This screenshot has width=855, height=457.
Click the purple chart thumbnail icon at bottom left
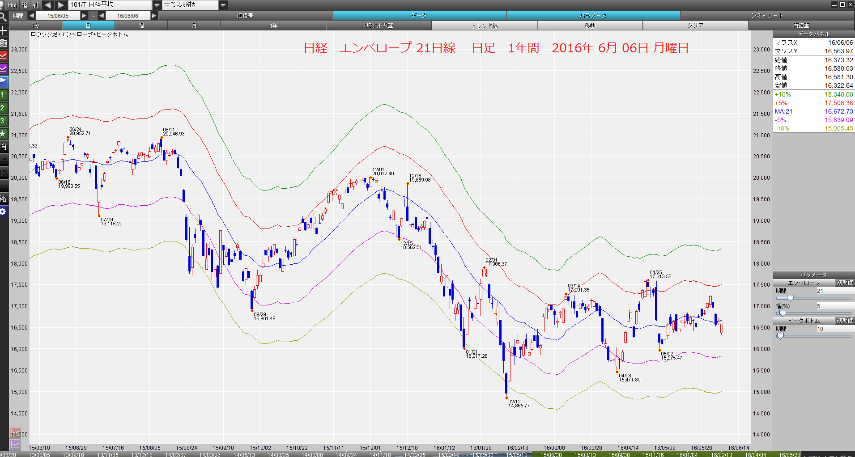coord(15,444)
